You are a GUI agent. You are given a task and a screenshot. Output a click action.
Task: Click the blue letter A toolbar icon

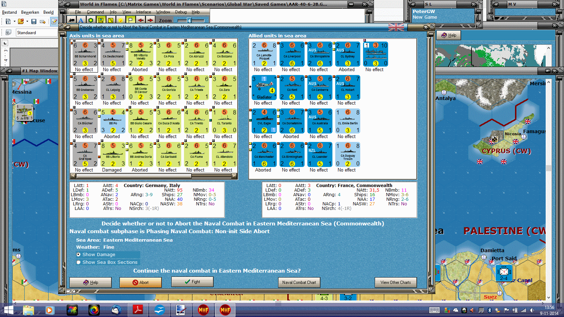click(81, 20)
